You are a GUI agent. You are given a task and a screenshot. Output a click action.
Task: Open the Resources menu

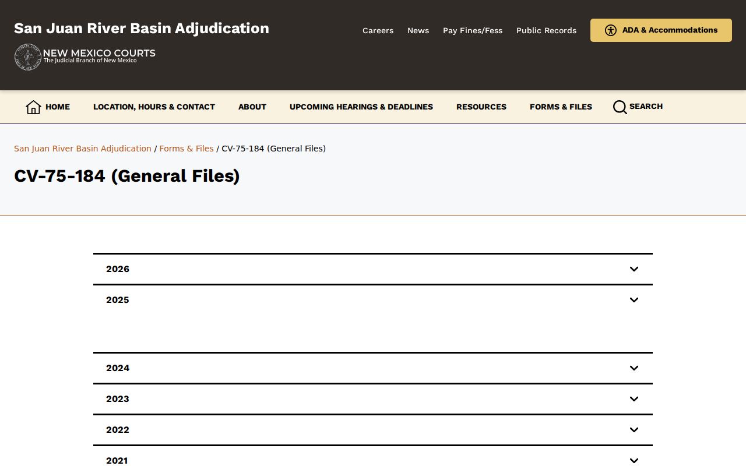pyautogui.click(x=481, y=107)
